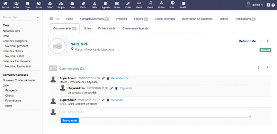Switch to the Événements/Agenda tab
Viewport: 277px width, 134px height.
pos(135,28)
